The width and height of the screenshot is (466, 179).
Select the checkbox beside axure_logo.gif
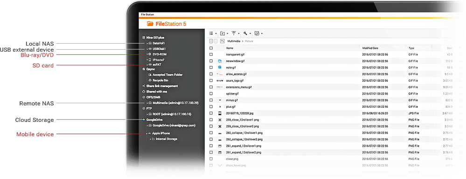click(x=211, y=80)
